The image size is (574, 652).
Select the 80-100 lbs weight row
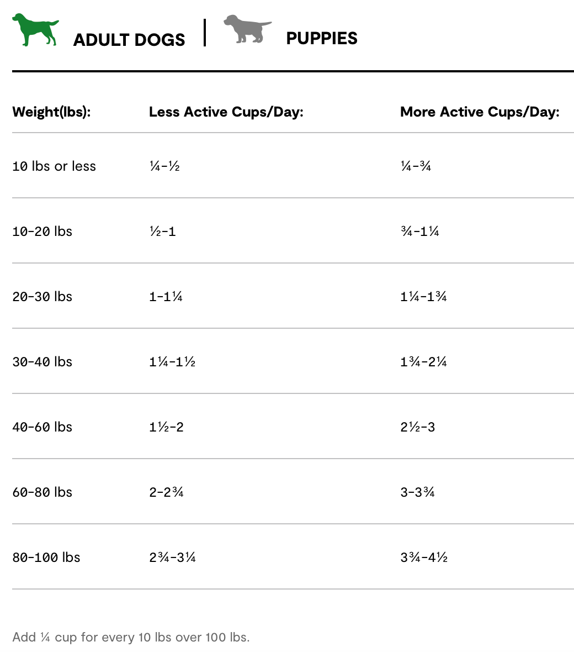46,558
